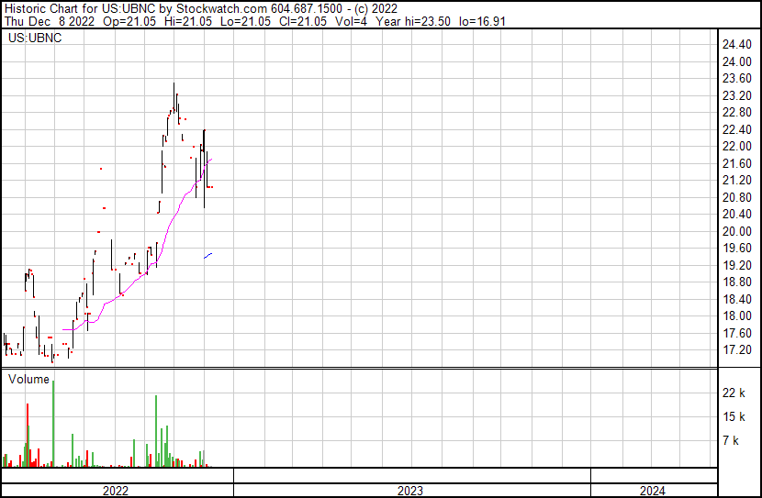The image size is (762, 498).
Task: Click the 21.20 price axis label
Action: click(736, 181)
